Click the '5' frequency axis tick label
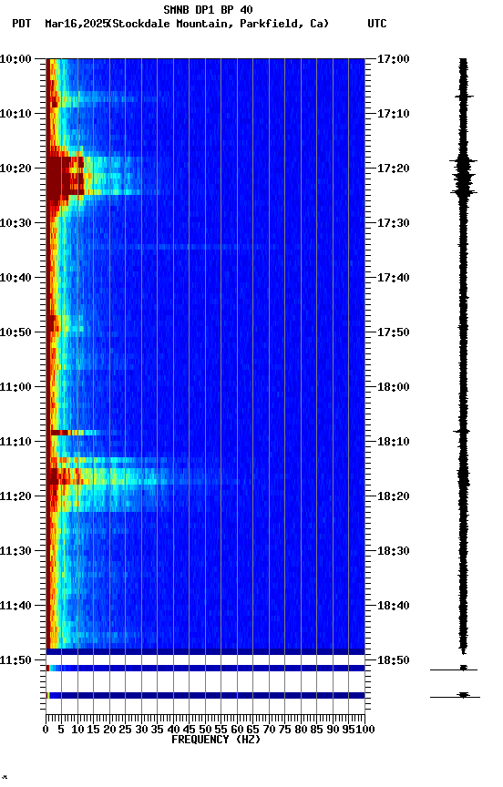 point(61,731)
